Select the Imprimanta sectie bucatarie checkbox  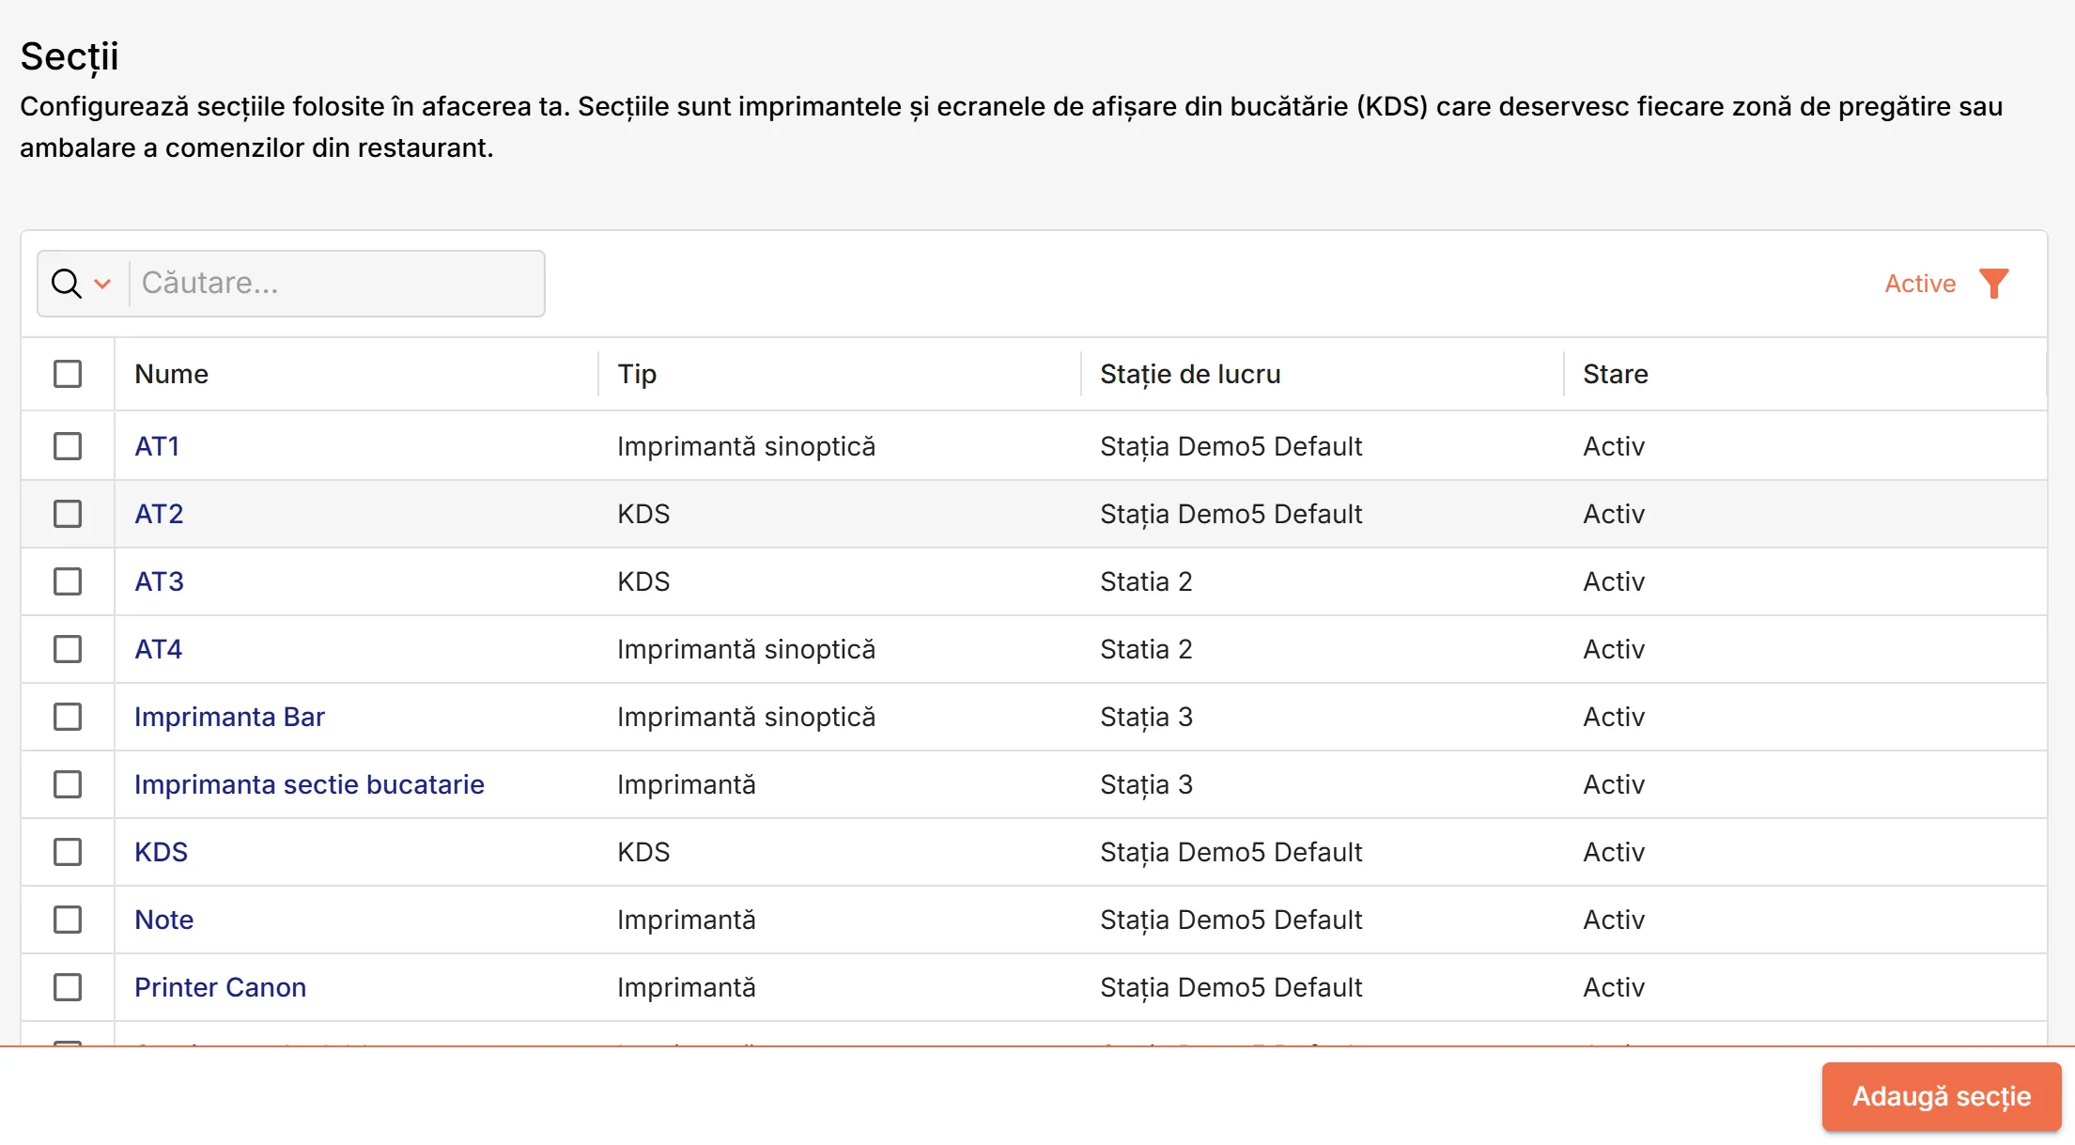pyautogui.click(x=68, y=784)
